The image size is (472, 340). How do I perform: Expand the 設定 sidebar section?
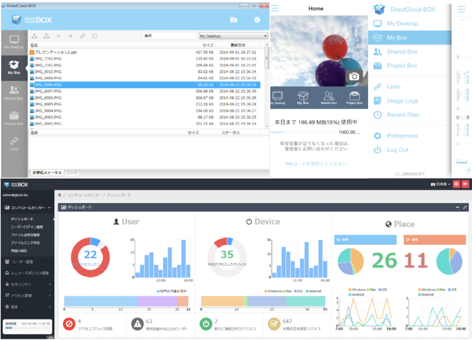coord(27,307)
